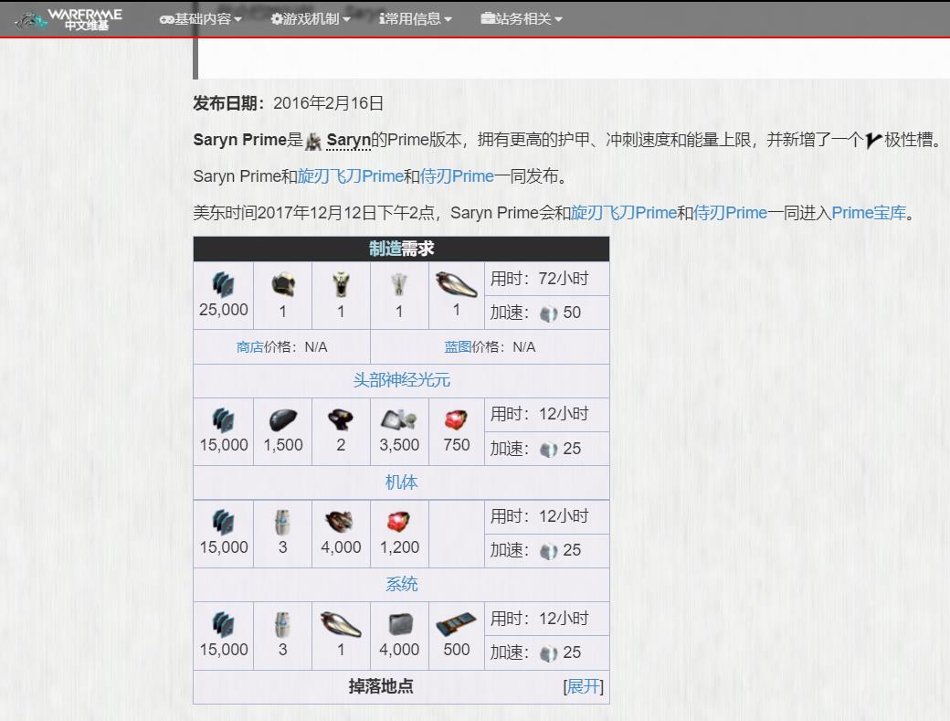Open the 机体 component link
This screenshot has width=950, height=721.
coord(402,482)
